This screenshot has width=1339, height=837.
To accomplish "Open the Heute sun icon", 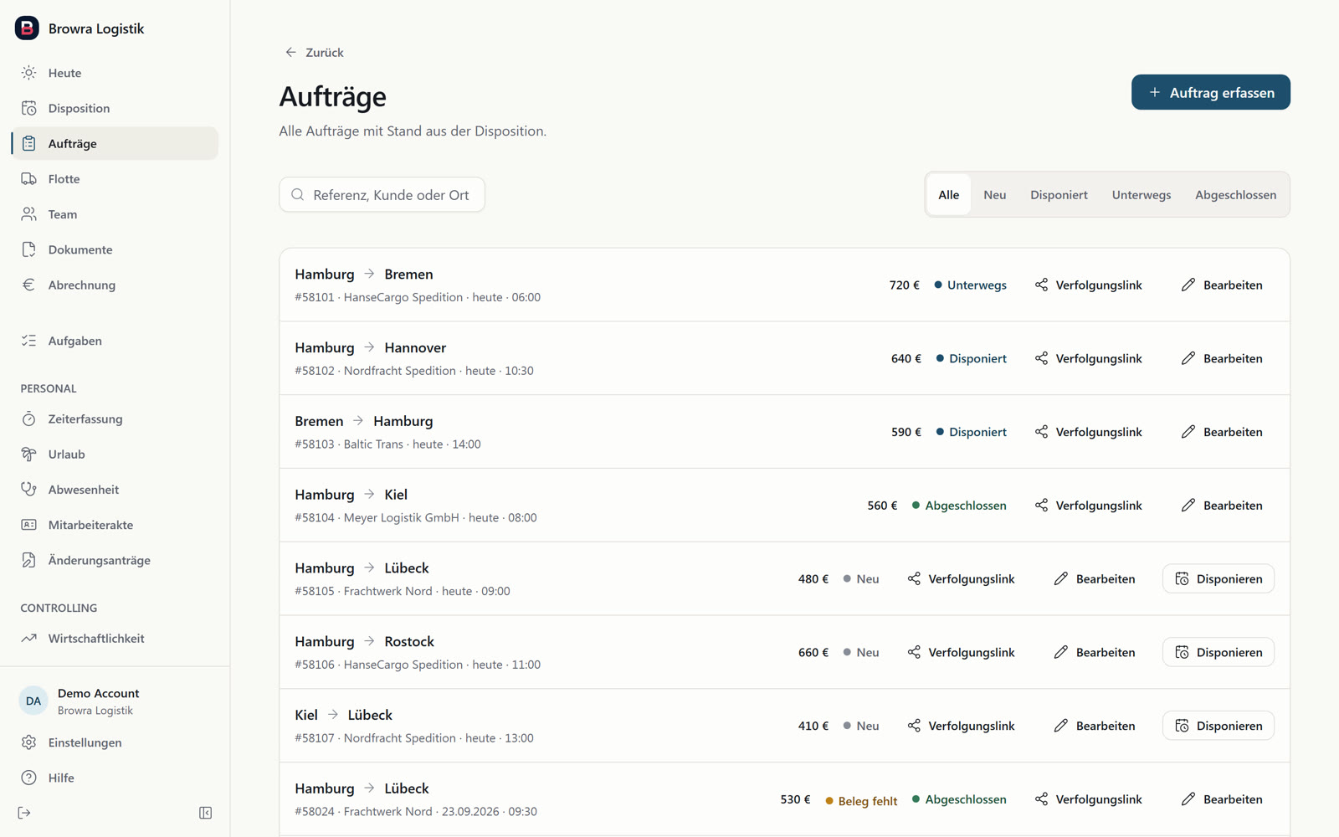I will pos(29,73).
